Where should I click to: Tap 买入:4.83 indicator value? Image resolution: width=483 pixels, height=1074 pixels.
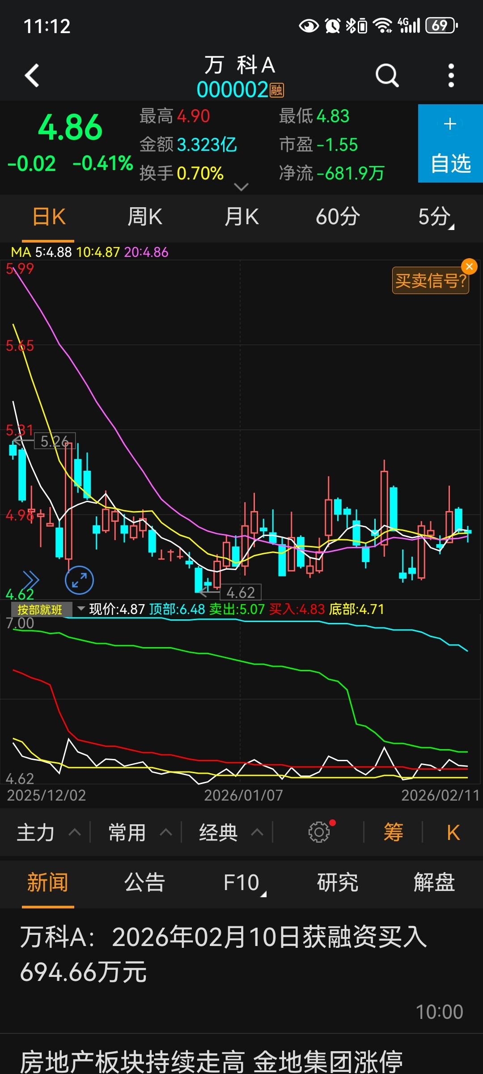point(297,609)
